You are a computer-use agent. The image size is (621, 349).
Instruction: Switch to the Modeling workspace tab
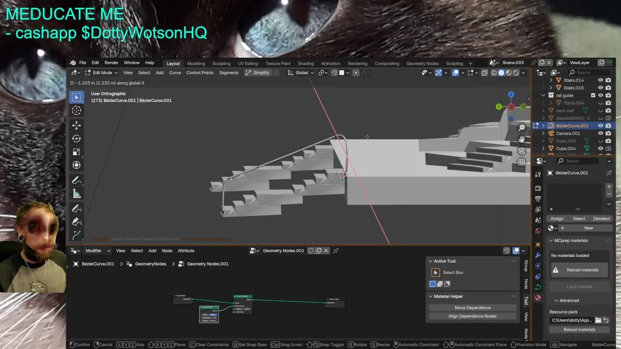click(196, 63)
